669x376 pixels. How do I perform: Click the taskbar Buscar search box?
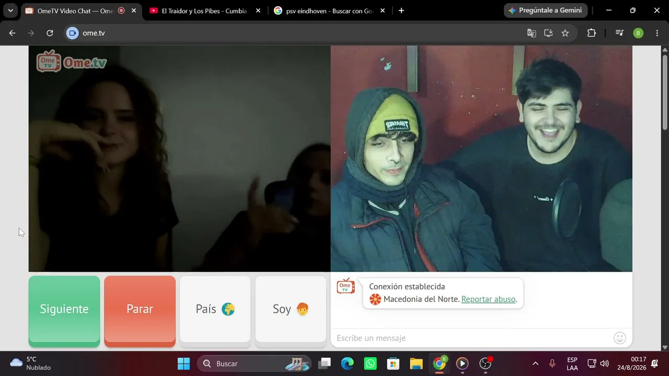coord(254,363)
